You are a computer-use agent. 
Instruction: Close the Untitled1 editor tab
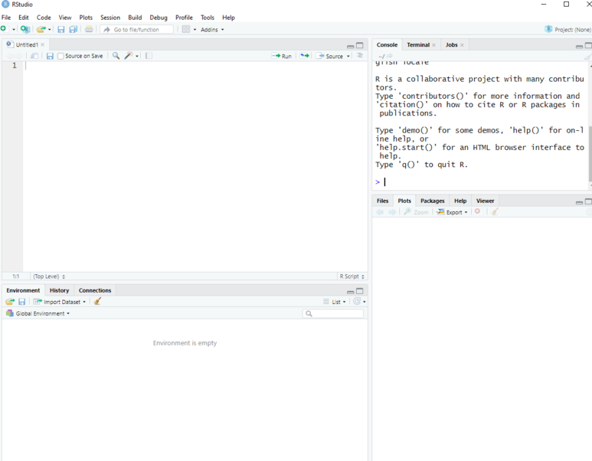point(43,44)
